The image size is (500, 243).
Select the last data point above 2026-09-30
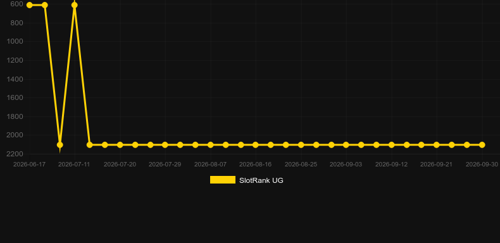(482, 145)
